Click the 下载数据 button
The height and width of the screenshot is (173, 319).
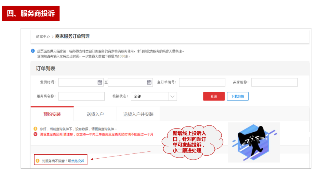[x=238, y=96]
